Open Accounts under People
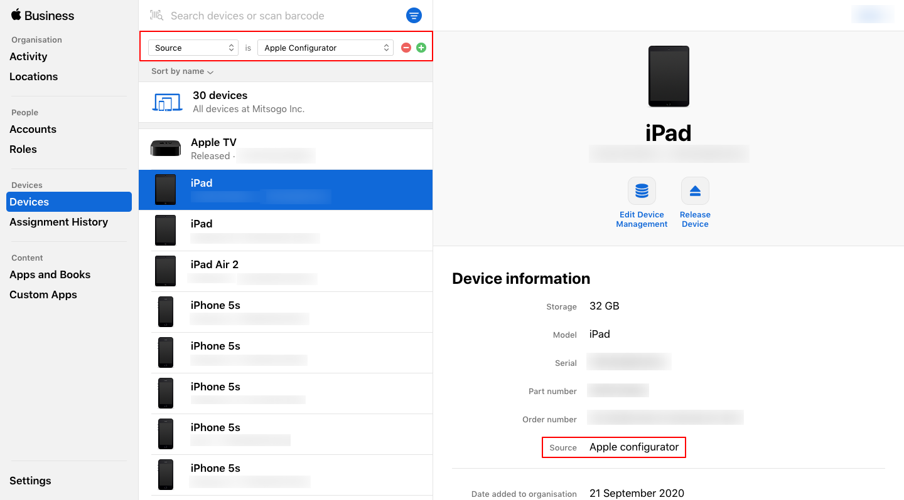Viewport: 904px width, 500px height. point(33,129)
